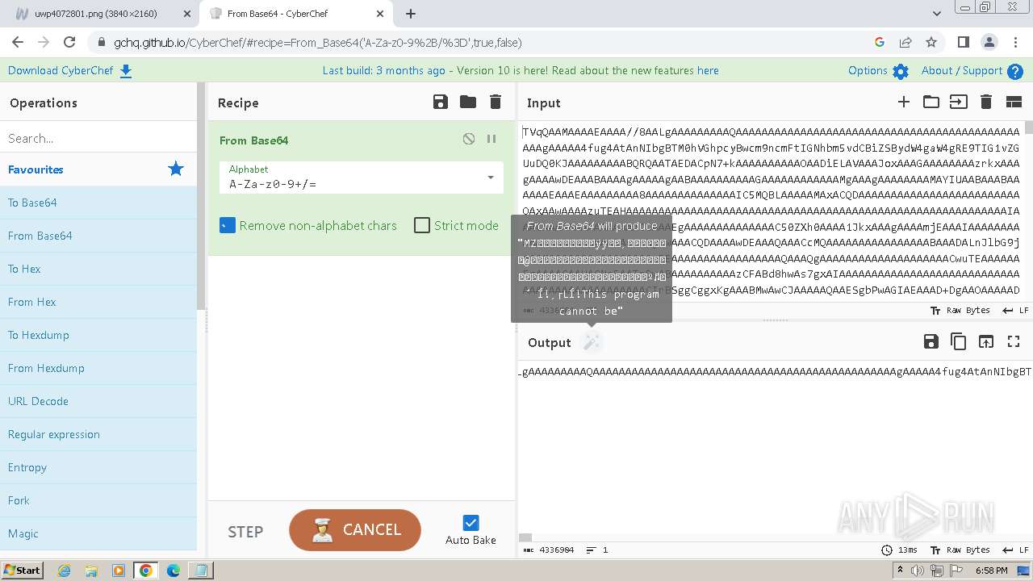Reload the browser page
This screenshot has height=581, width=1033.
[x=69, y=42]
